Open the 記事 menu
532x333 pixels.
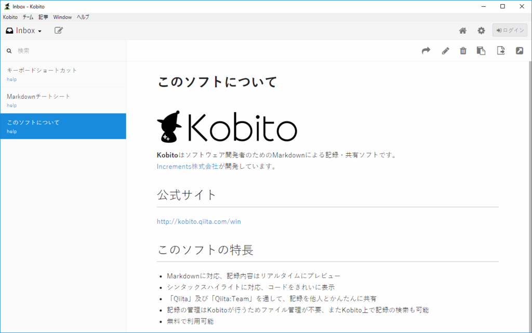43,17
